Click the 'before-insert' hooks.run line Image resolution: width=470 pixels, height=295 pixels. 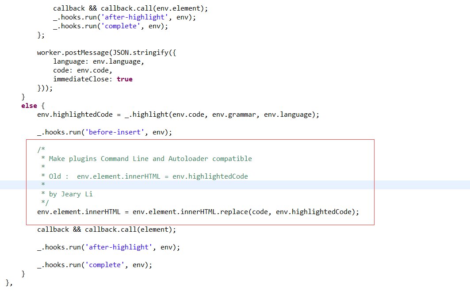[105, 132]
